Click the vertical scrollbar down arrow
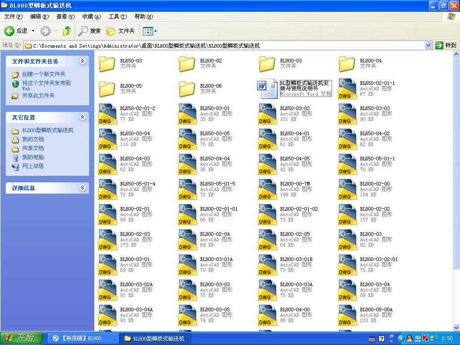The width and height of the screenshot is (460, 345). tap(456, 327)
